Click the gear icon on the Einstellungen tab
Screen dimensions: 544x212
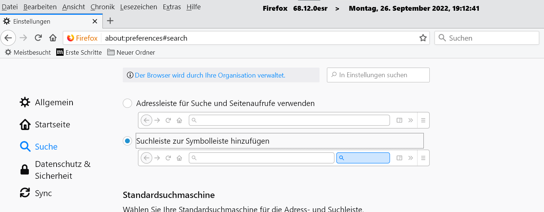tap(7, 21)
